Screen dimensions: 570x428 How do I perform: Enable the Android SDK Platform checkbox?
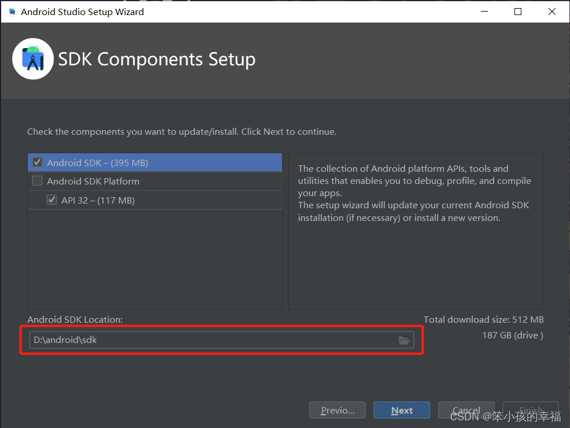(x=37, y=181)
